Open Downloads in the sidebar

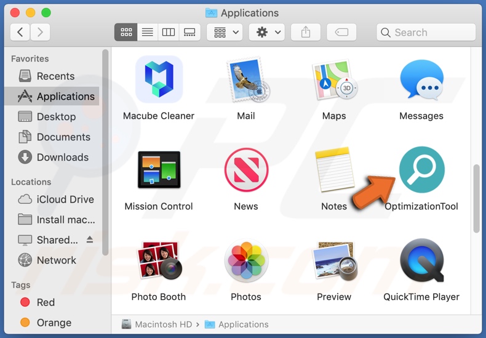click(52, 157)
